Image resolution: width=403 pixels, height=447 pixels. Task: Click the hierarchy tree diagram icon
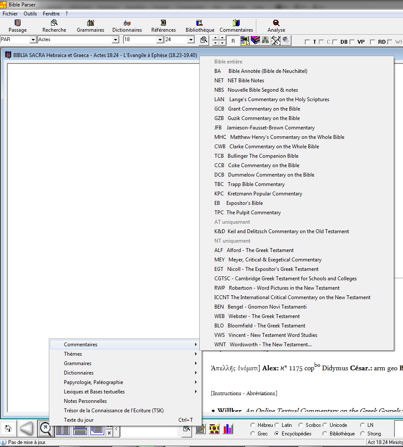(265, 40)
